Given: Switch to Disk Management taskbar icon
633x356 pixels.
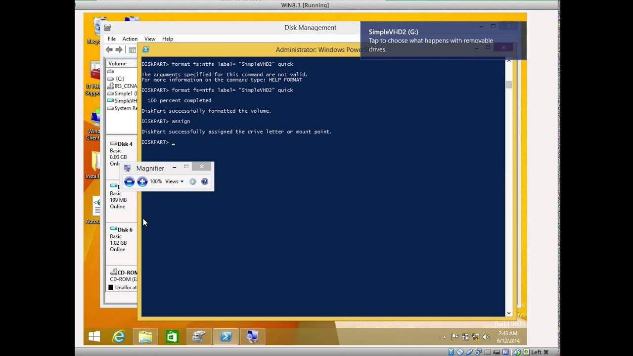Looking at the screenshot, I should coord(199,337).
